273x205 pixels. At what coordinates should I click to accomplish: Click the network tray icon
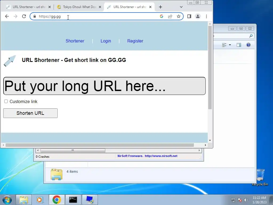point(233,200)
